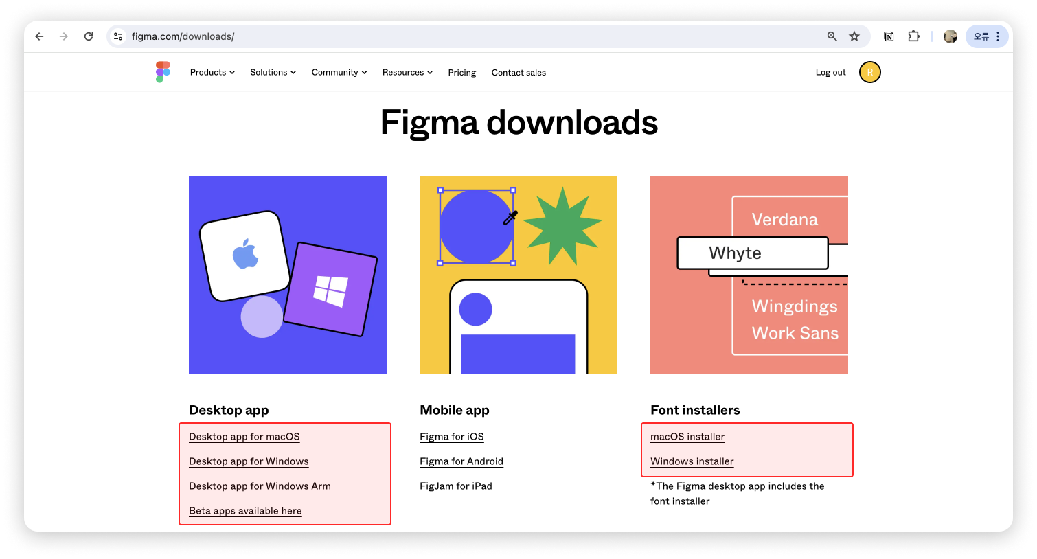Open the yellow R account avatar
Image resolution: width=1037 pixels, height=559 pixels.
[x=870, y=72]
